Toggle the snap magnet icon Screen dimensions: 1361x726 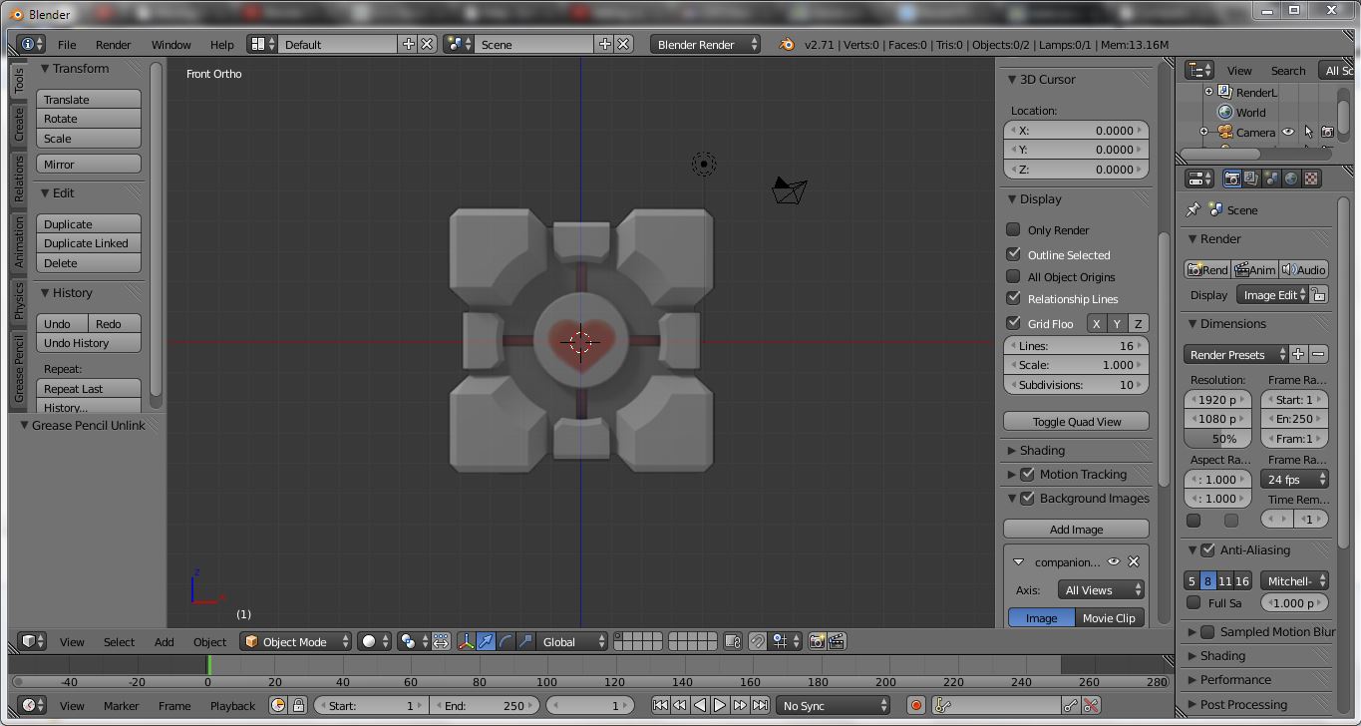(758, 641)
